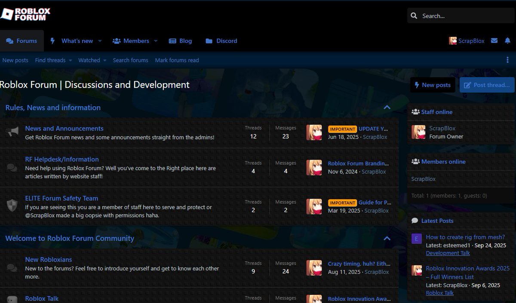Viewport: 516px width, 303px height.
Task: Open the Roblox Forum Brandin... thread
Action: click(358, 164)
